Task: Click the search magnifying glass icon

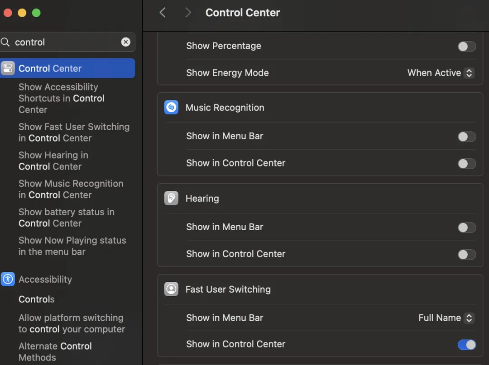Action: 5,42
